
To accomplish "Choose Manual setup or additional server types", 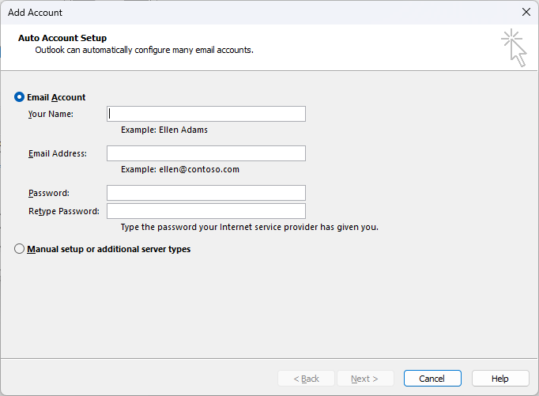I will click(x=20, y=249).
